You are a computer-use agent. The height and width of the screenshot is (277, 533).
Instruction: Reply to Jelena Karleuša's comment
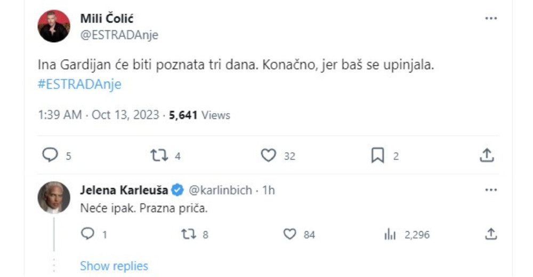(x=87, y=234)
